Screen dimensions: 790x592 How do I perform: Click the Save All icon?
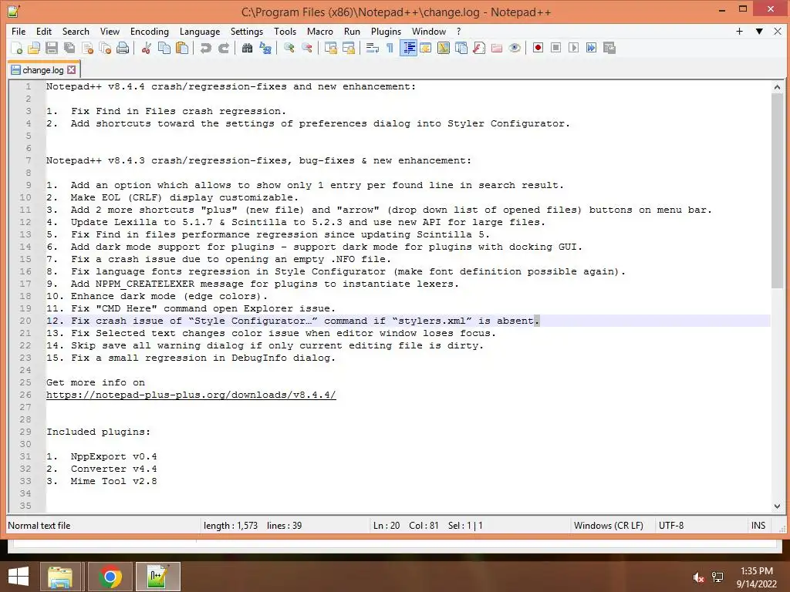point(69,48)
